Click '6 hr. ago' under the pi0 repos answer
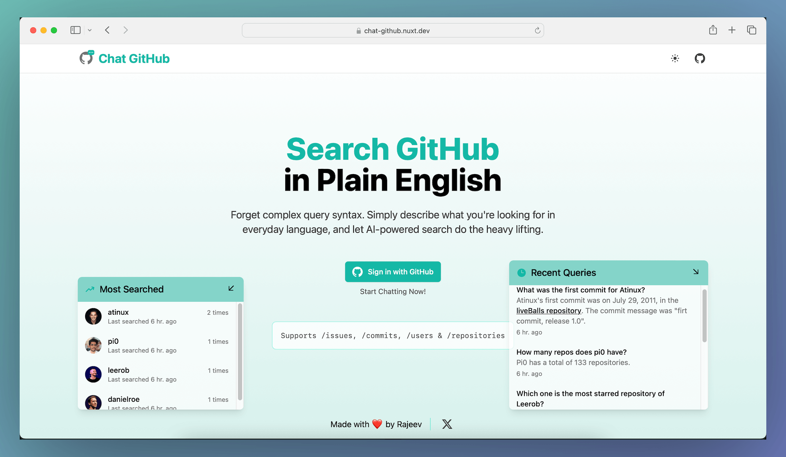 click(529, 373)
